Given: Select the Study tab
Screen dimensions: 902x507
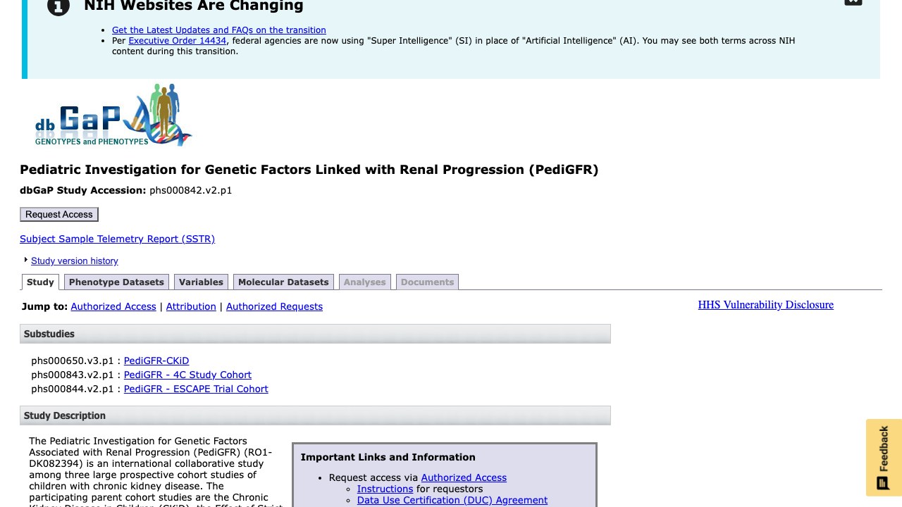Looking at the screenshot, I should (x=40, y=282).
